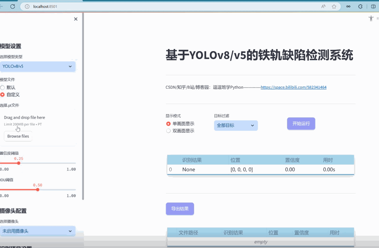Viewport: 379px width, 248px height.
Task: Open the YOLOv8/v5 model type dropdown
Action: [x=38, y=66]
